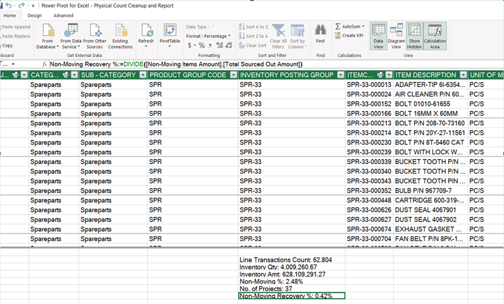Sort A to Z

[254, 27]
